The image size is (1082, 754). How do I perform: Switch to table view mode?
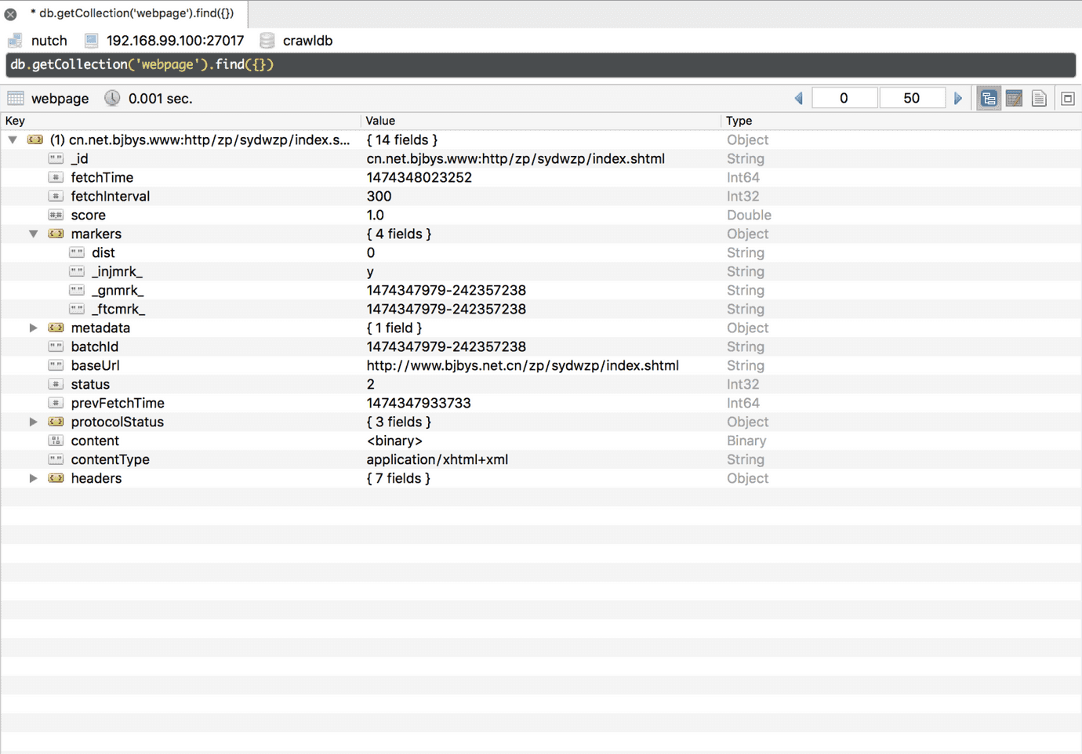coord(1014,99)
